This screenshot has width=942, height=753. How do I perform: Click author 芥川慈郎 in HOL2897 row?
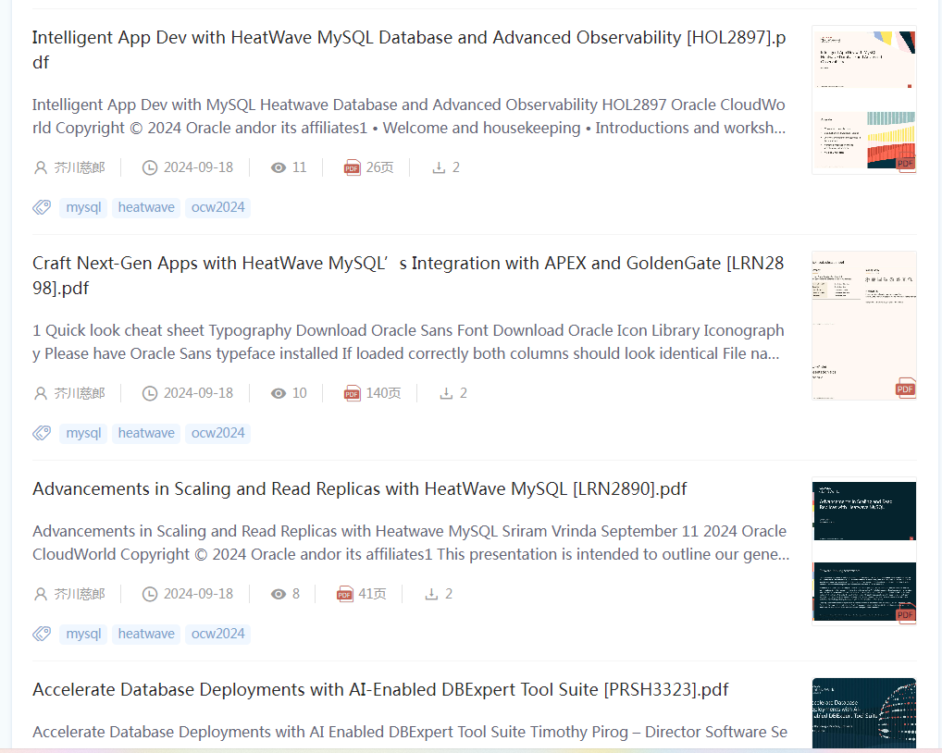[x=80, y=167]
